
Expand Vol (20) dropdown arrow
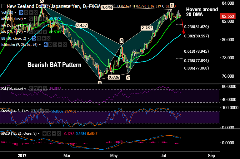[x=15, y=12]
